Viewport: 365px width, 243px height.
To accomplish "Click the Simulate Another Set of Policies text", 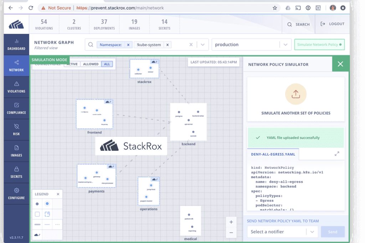I will 295,113.
